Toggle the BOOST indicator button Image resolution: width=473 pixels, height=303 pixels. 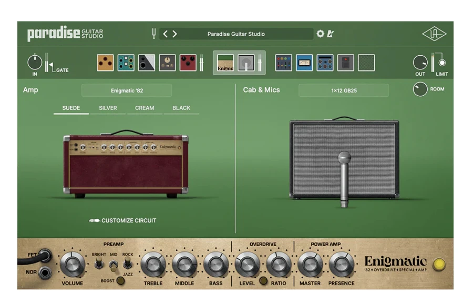point(120,281)
